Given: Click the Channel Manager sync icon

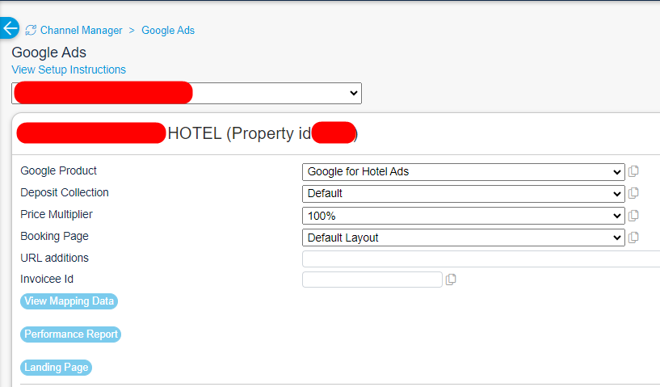Looking at the screenshot, I should pyautogui.click(x=31, y=31).
